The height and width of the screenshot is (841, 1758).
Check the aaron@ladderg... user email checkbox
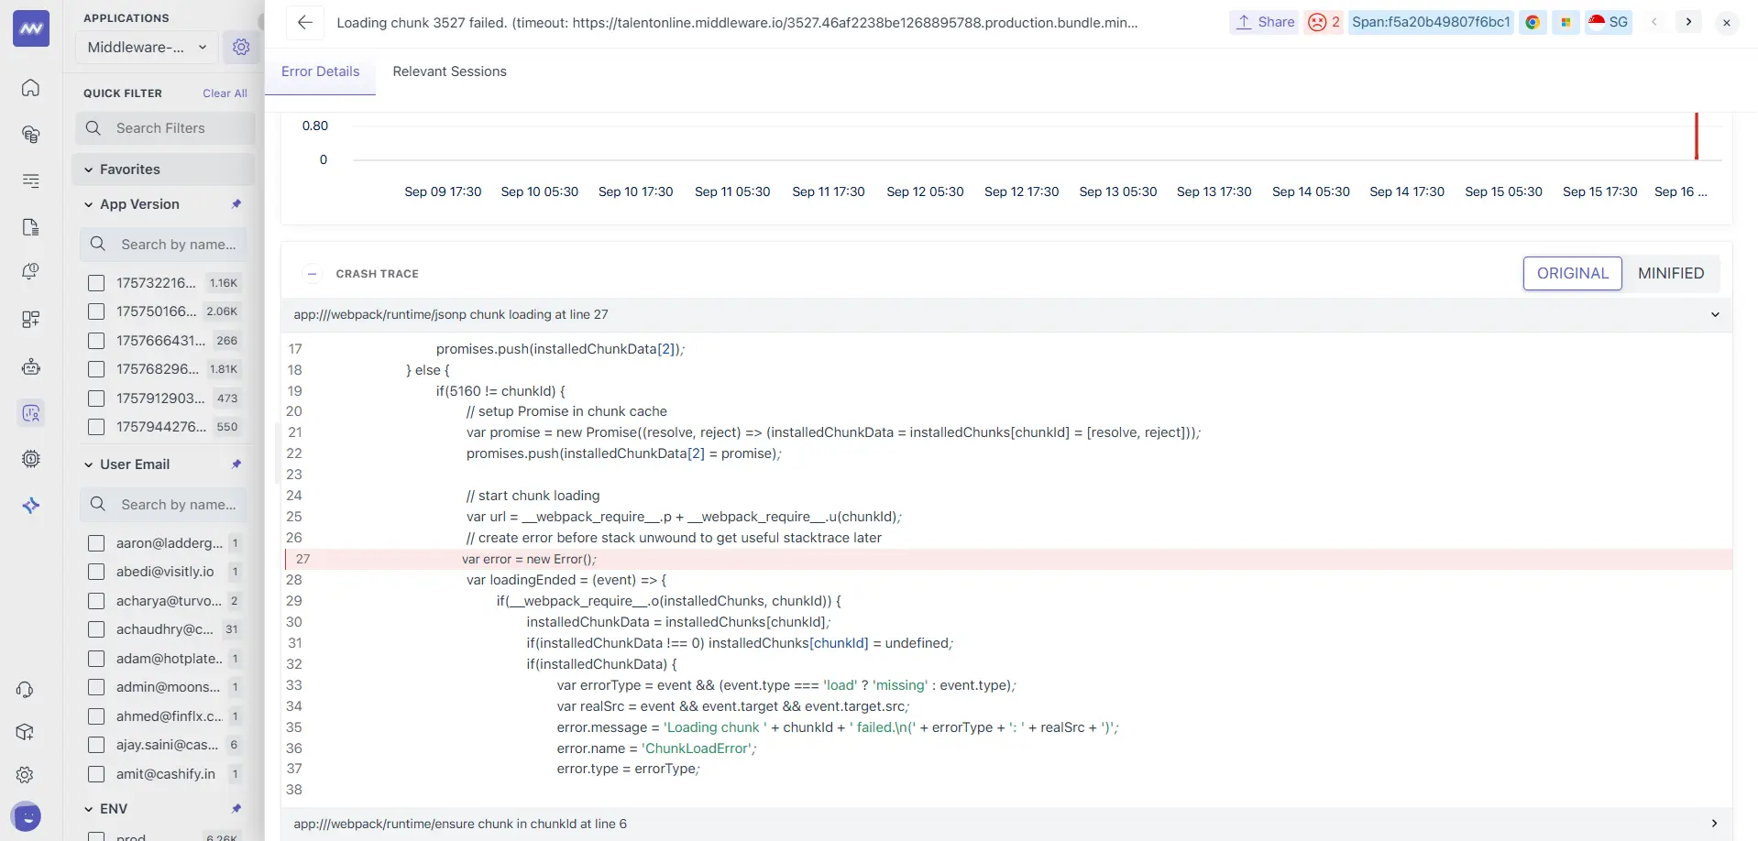coord(96,542)
